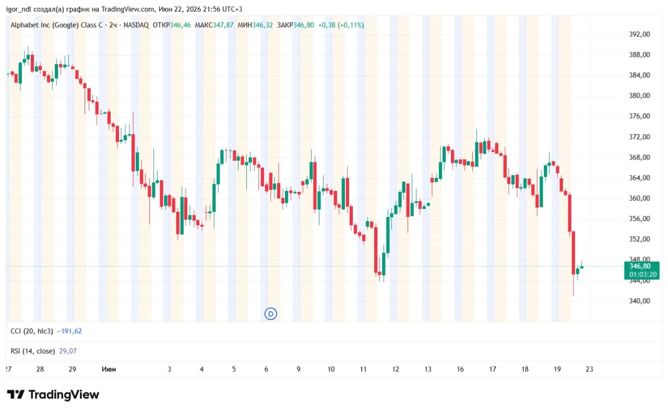Click date 18 on the time axis

point(525,369)
